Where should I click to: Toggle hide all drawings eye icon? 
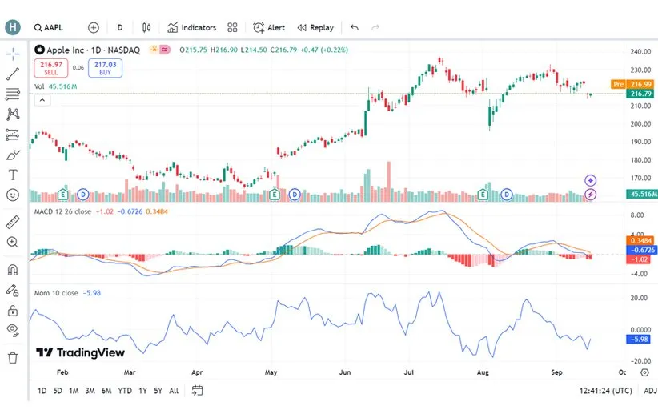coord(13,329)
